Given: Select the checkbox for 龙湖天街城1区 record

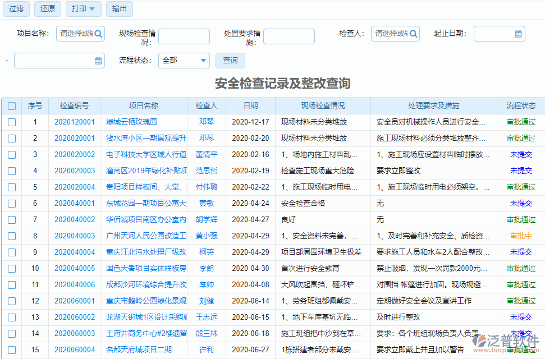Looking at the screenshot, I should 12,317.
